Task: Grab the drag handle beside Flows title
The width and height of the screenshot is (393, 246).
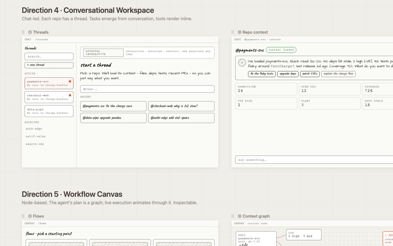Action: [23, 216]
